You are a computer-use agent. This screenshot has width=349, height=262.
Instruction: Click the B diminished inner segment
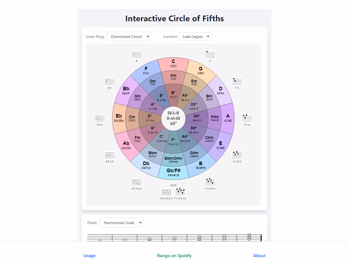click(173, 95)
